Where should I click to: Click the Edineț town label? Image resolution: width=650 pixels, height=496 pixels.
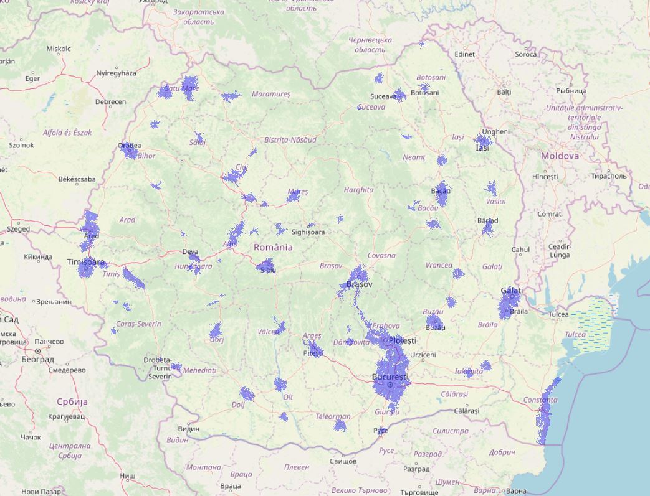[464, 54]
